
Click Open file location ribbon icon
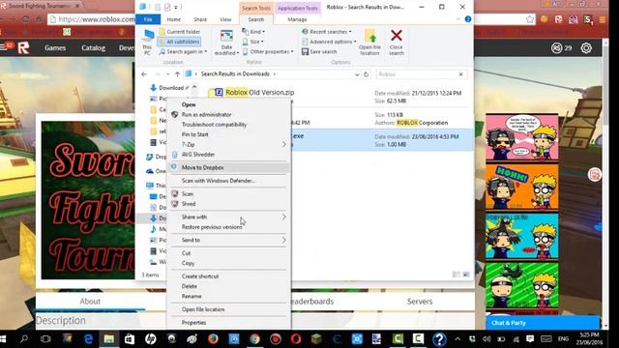[369, 42]
